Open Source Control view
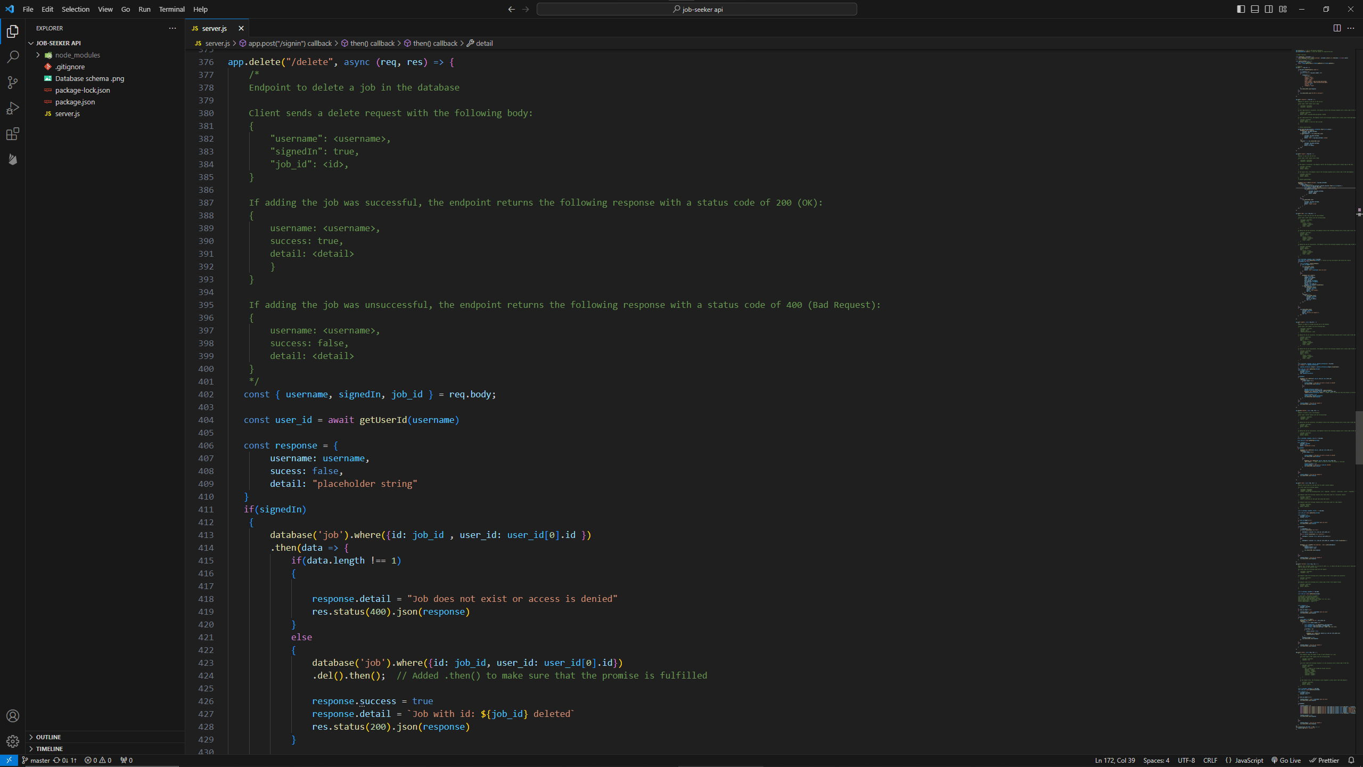The image size is (1363, 767). (x=13, y=83)
